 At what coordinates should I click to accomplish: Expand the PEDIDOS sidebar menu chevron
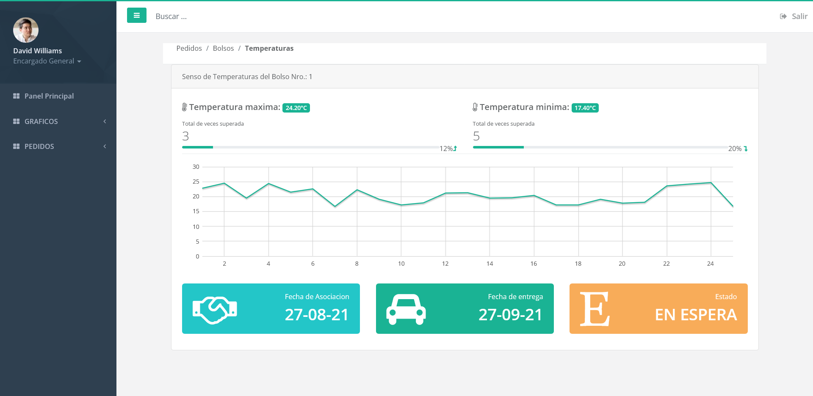point(105,146)
